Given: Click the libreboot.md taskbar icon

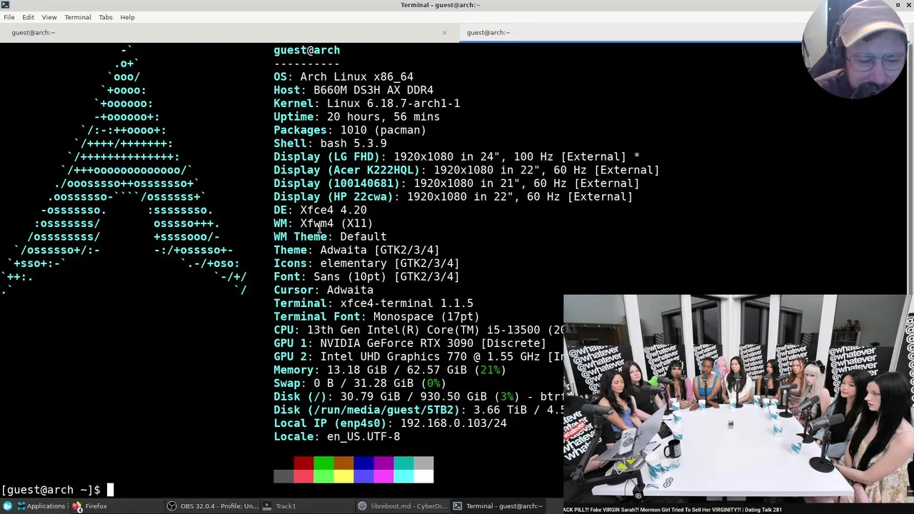Looking at the screenshot, I should pyautogui.click(x=362, y=506).
